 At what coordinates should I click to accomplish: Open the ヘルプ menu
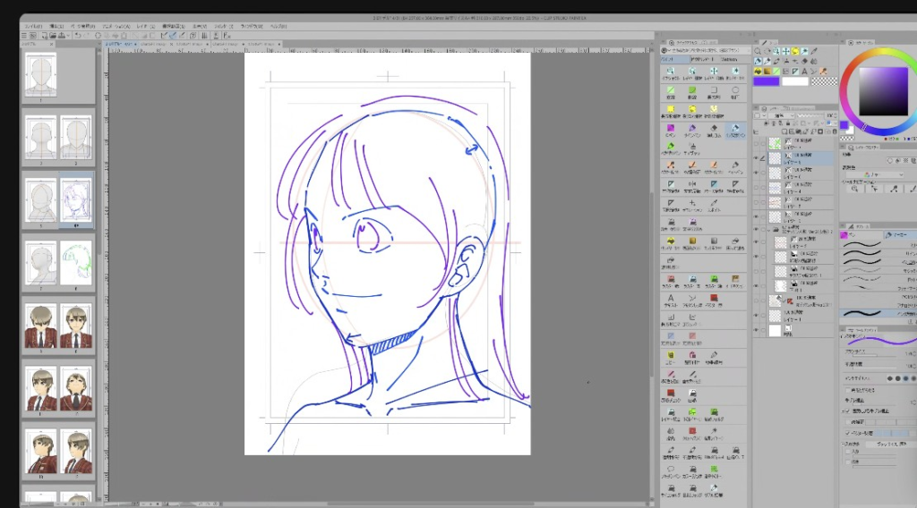279,26
